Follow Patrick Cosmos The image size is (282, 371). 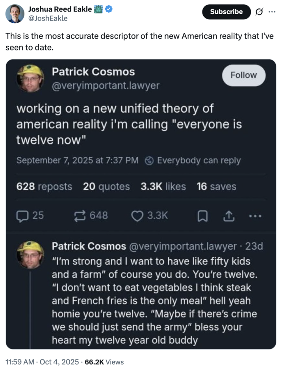point(243,75)
